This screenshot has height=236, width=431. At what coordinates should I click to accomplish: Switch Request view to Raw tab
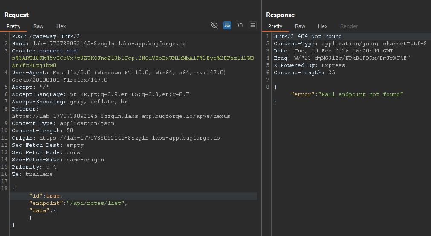(x=38, y=26)
